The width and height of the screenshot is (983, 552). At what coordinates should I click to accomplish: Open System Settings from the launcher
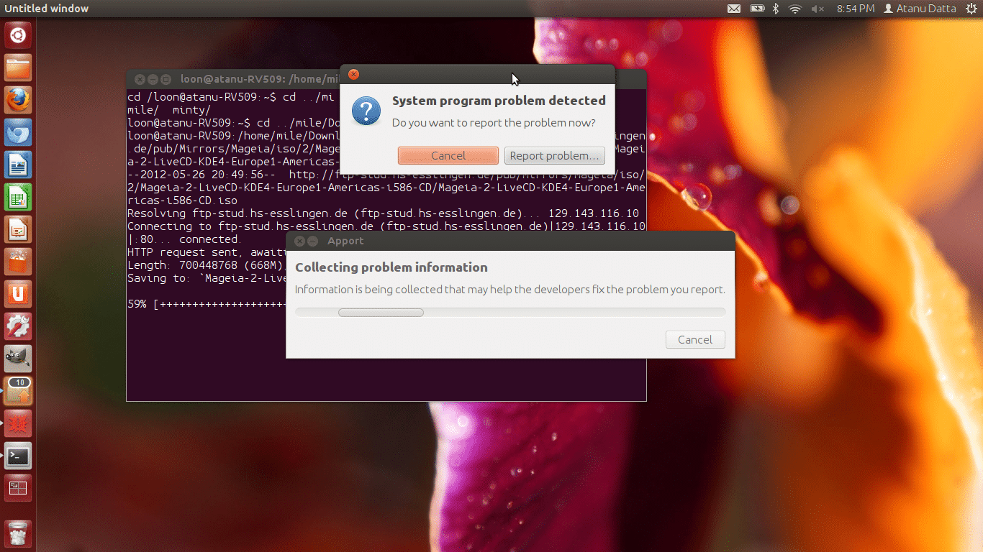click(x=18, y=326)
